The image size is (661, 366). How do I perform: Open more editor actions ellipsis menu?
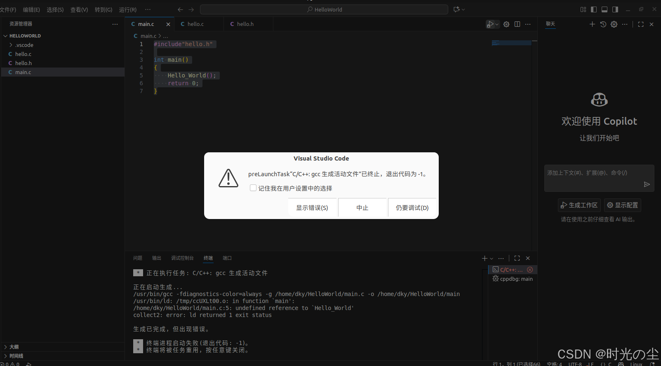[528, 24]
